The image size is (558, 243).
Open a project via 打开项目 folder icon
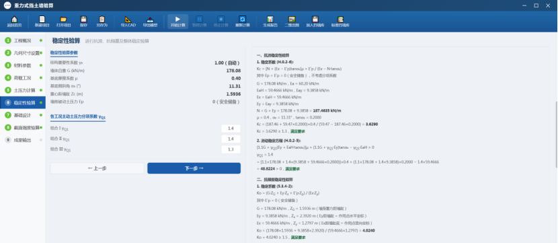coord(63,22)
